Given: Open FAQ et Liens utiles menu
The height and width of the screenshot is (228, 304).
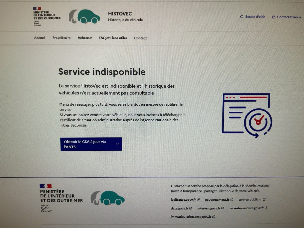Looking at the screenshot, I should 113,38.
